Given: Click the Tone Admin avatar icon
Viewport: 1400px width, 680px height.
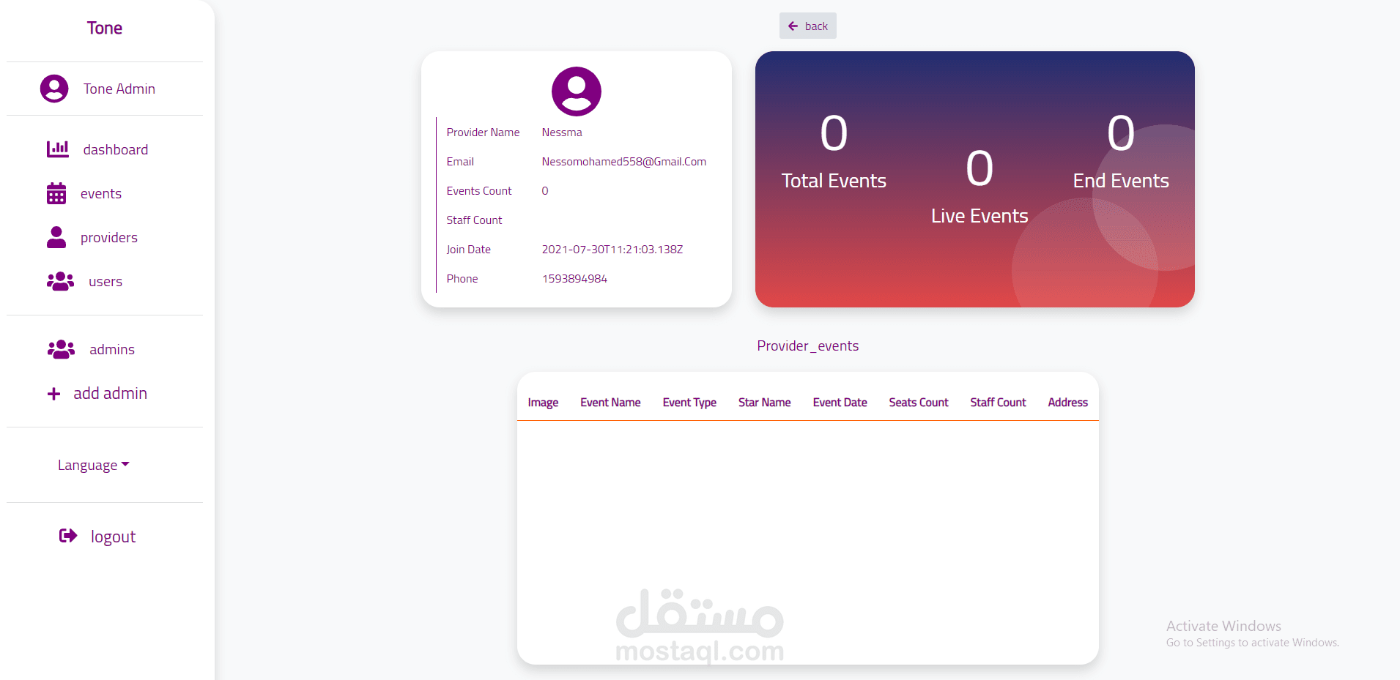Looking at the screenshot, I should click(x=54, y=89).
